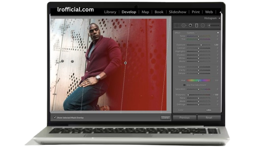Image resolution: width=265 pixels, height=147 pixels.
Task: Click the Contrast slider handle
Action: [x=199, y=48]
